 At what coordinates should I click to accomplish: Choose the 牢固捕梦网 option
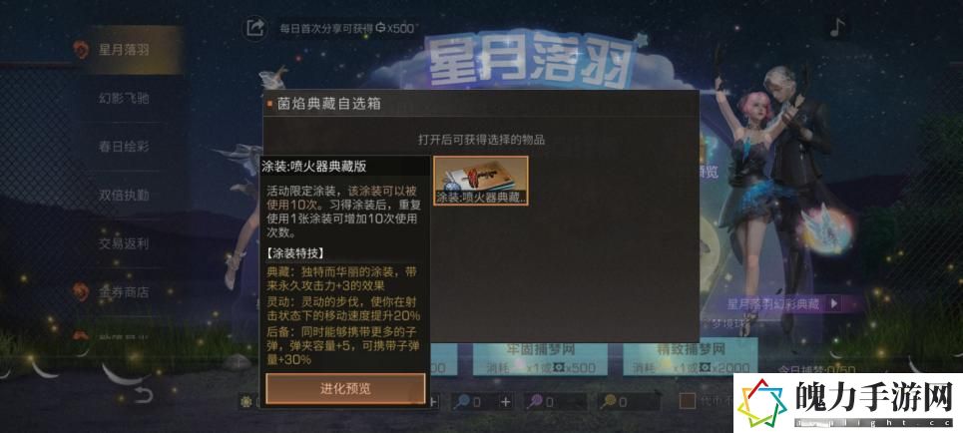540,358
